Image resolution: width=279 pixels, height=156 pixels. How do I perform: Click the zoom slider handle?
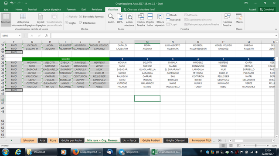click(256, 146)
